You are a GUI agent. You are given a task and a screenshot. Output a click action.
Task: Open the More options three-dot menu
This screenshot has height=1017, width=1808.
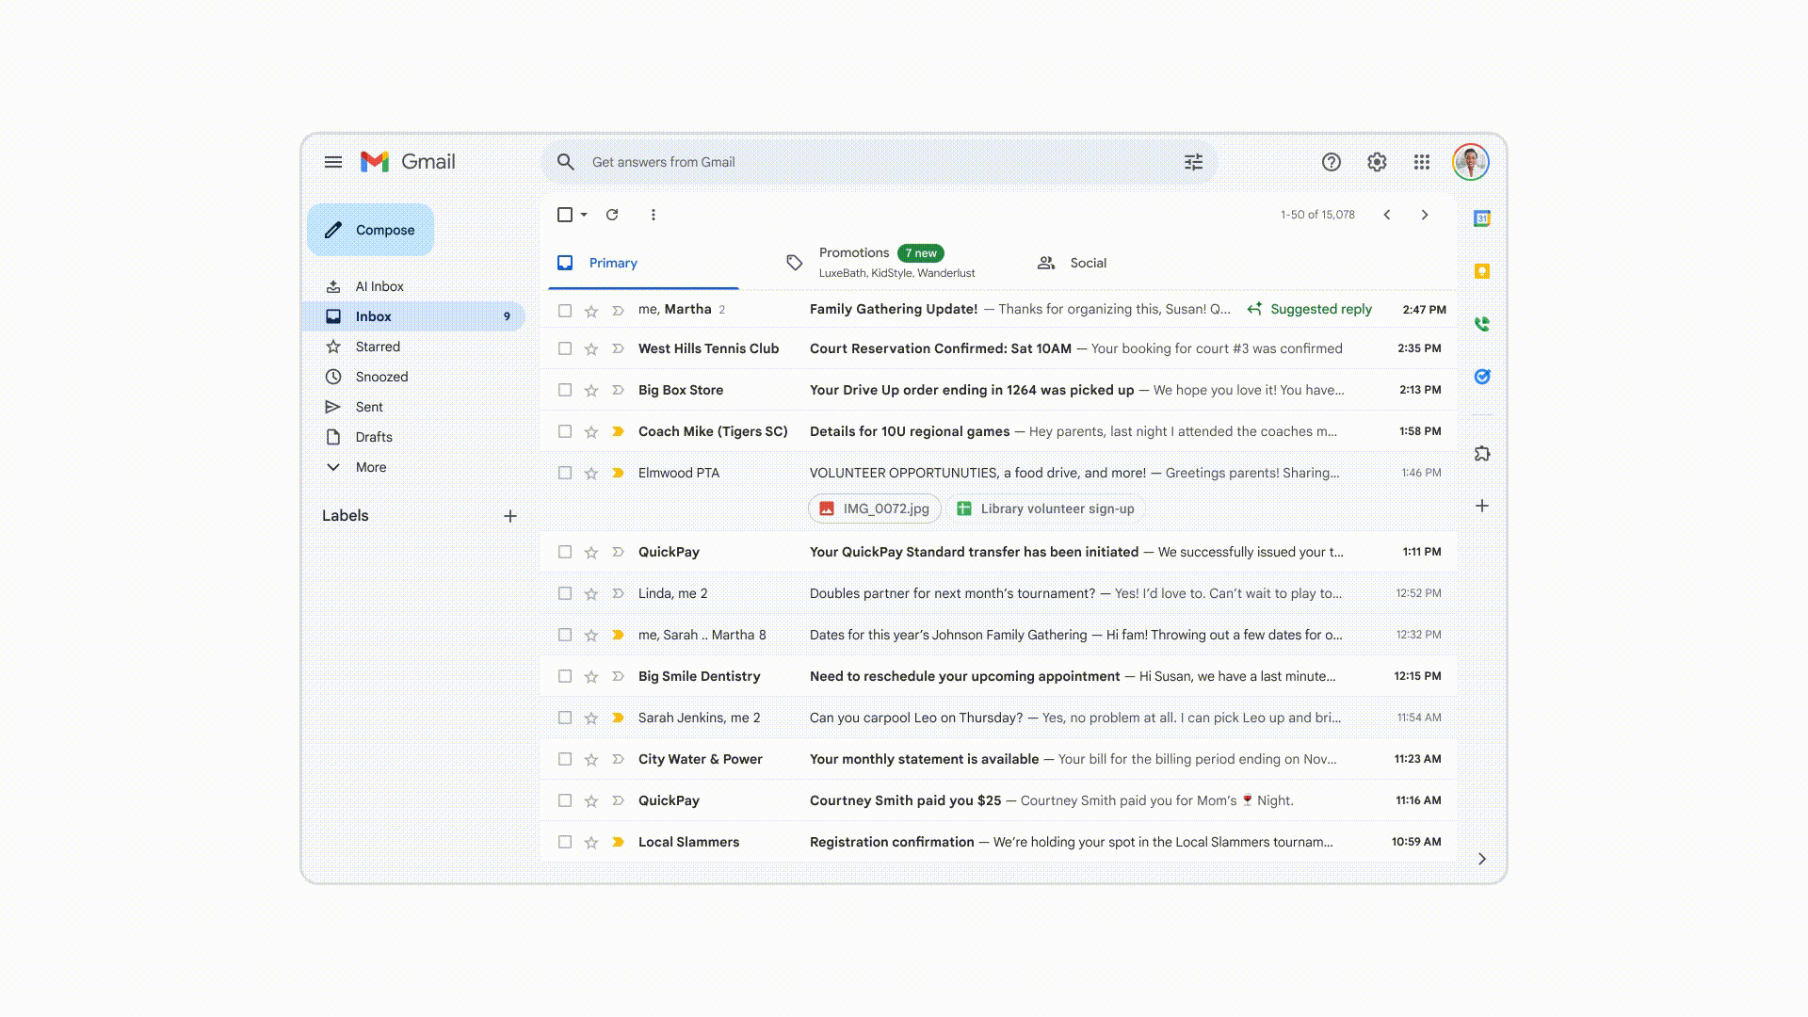tap(654, 215)
